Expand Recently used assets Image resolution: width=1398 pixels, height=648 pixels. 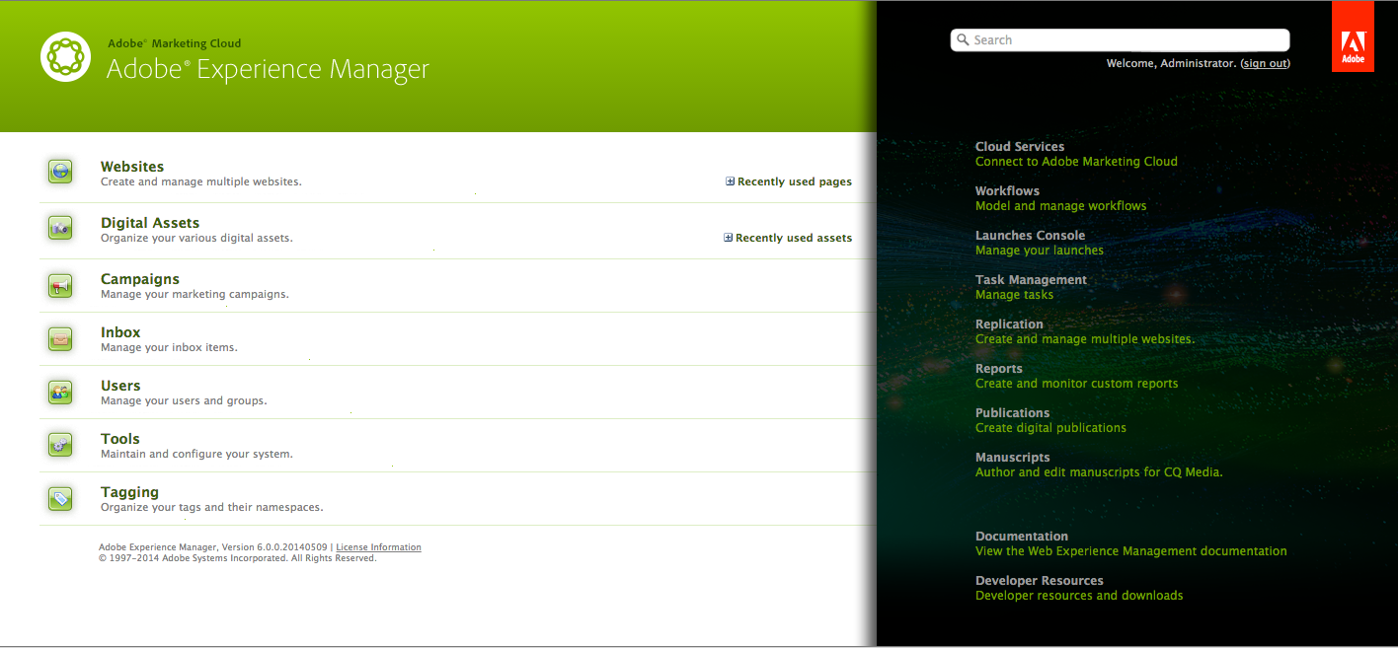(788, 238)
